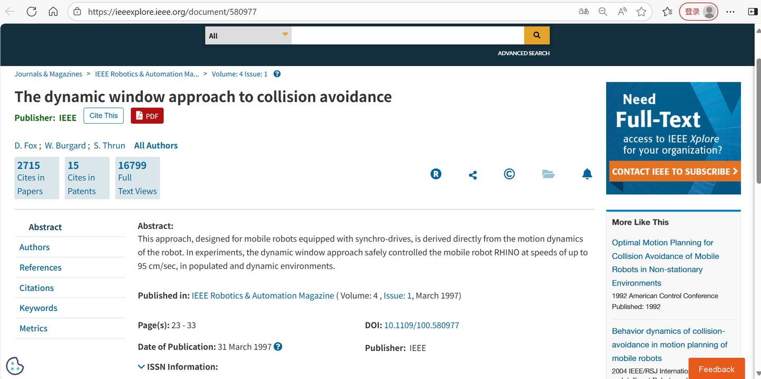
Task: Expand the ISSN Information section
Action: [178, 366]
